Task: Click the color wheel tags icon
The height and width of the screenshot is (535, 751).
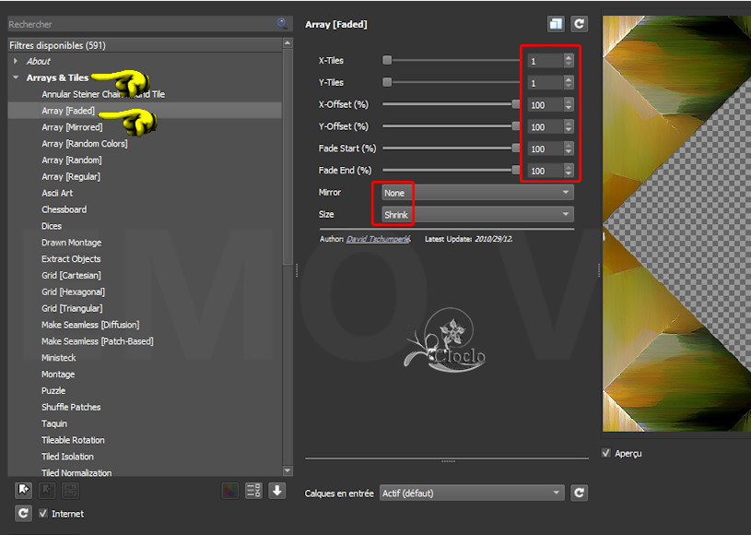Action: click(230, 491)
